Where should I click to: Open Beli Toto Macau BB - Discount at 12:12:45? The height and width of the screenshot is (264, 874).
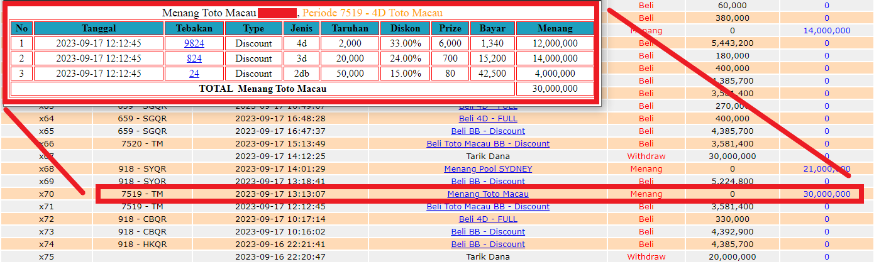tap(488, 207)
